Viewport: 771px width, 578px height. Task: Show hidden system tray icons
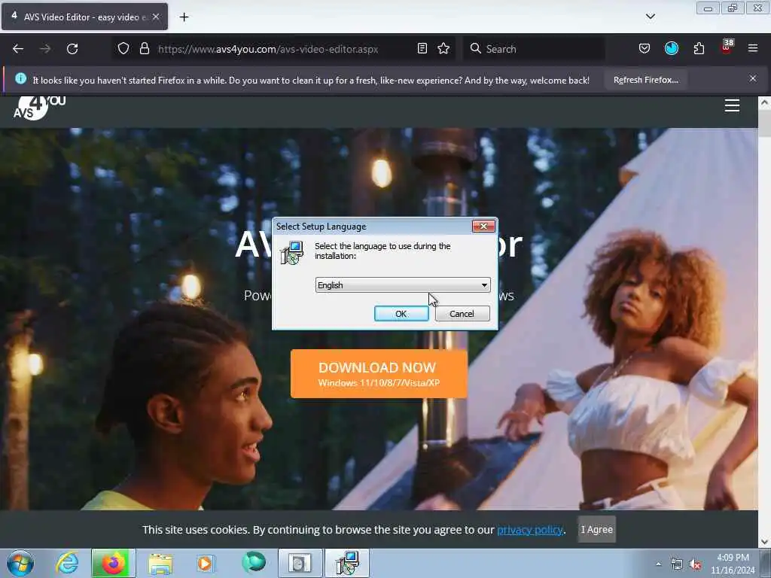click(x=658, y=564)
